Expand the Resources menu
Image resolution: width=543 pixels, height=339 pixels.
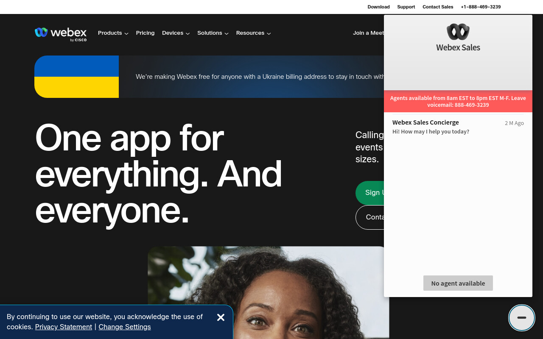[x=254, y=33]
